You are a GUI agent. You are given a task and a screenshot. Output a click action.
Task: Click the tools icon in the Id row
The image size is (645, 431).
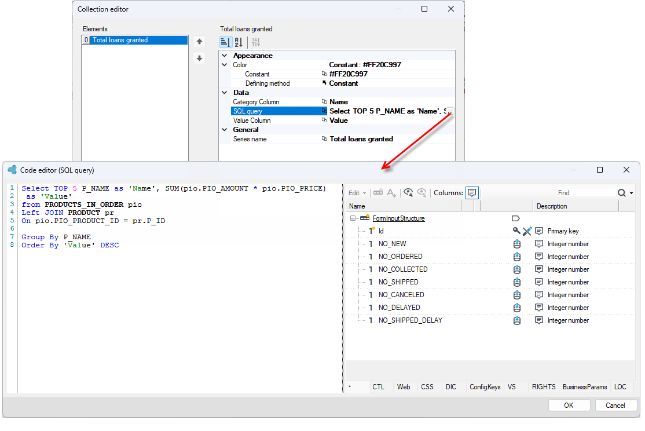(527, 231)
